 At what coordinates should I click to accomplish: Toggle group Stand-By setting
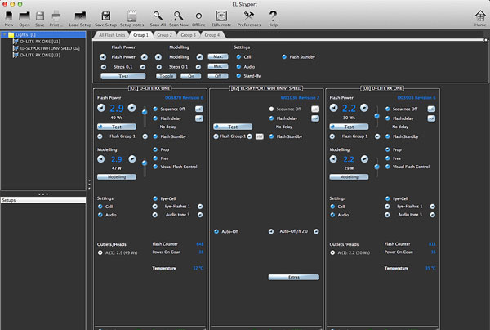click(x=238, y=76)
